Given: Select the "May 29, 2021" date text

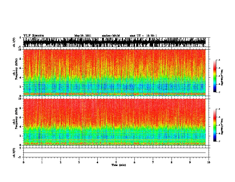Looking at the screenshot, I should click(83, 36).
